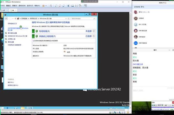
Task: Open the VMware File menu
Action: [x=2, y=6]
